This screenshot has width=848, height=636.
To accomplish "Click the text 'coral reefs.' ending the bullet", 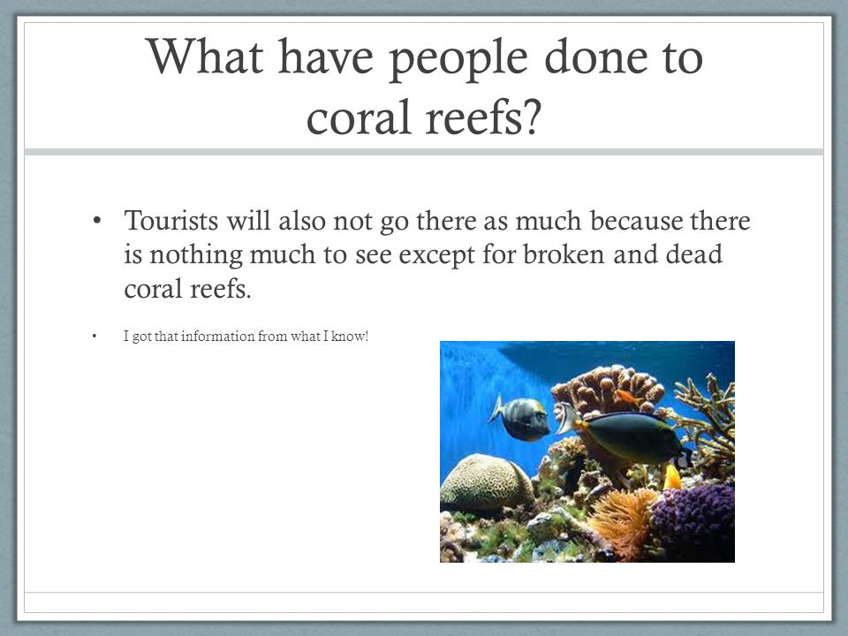I will [x=187, y=289].
